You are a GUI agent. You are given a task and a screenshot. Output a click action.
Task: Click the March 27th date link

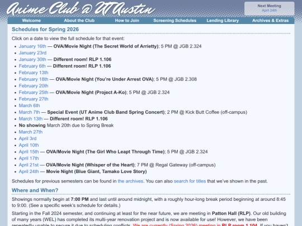30,132
